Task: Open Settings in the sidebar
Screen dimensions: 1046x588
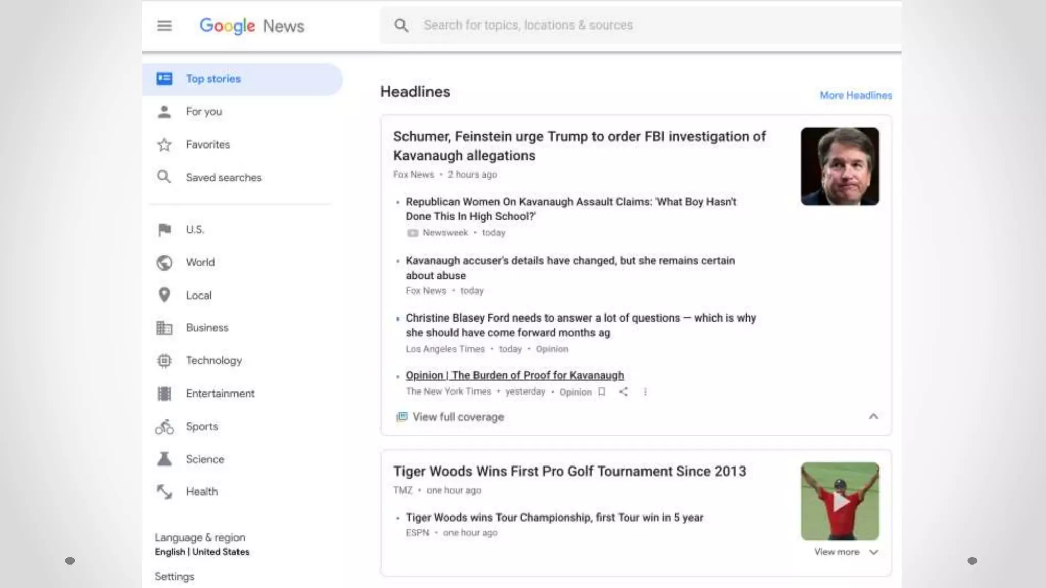Action: click(x=174, y=577)
